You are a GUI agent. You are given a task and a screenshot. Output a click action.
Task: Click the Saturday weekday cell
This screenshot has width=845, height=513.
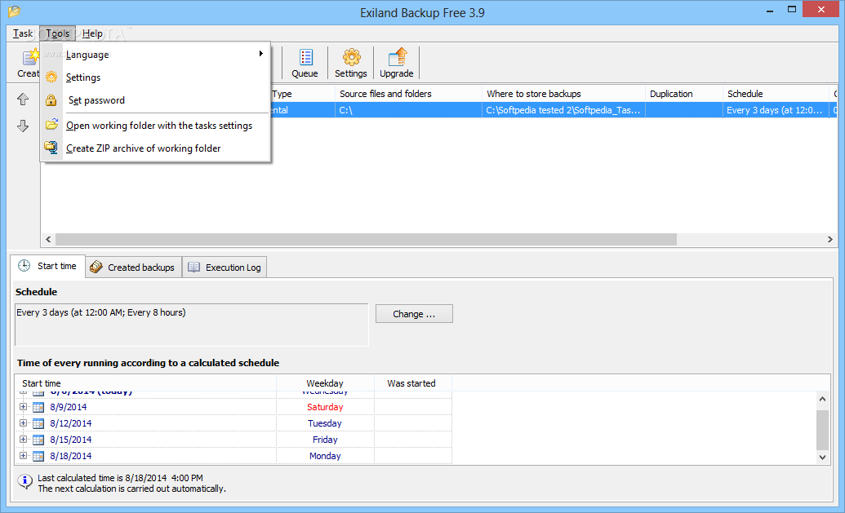point(325,407)
